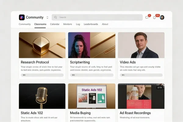Open the user profile avatar
Image resolution: width=183 pixels, height=122 pixels.
pos(162,17)
